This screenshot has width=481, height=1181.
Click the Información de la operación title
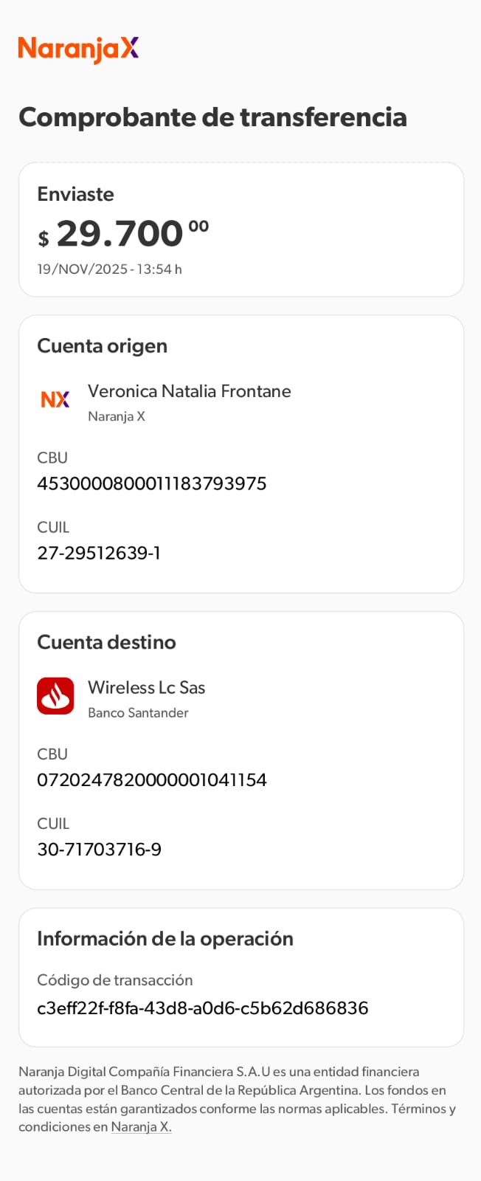point(165,939)
